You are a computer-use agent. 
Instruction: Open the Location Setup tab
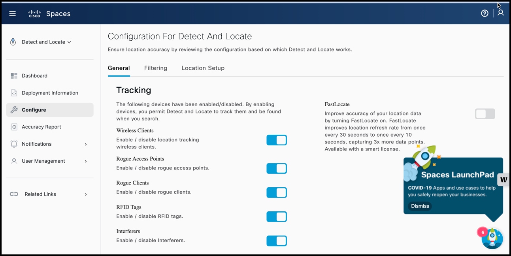pyautogui.click(x=203, y=68)
